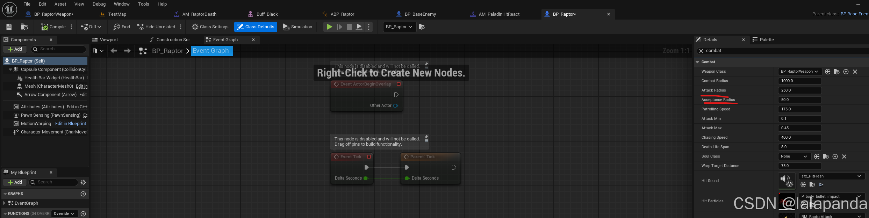Click Event Graph breadcrumb
This screenshot has width=869, height=218.
pos(211,51)
